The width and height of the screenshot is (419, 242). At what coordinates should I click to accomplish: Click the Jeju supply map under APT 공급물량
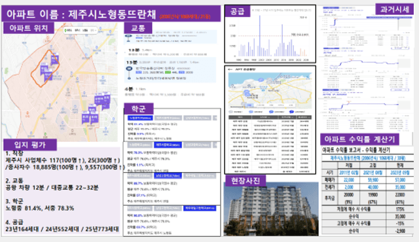click(270, 90)
